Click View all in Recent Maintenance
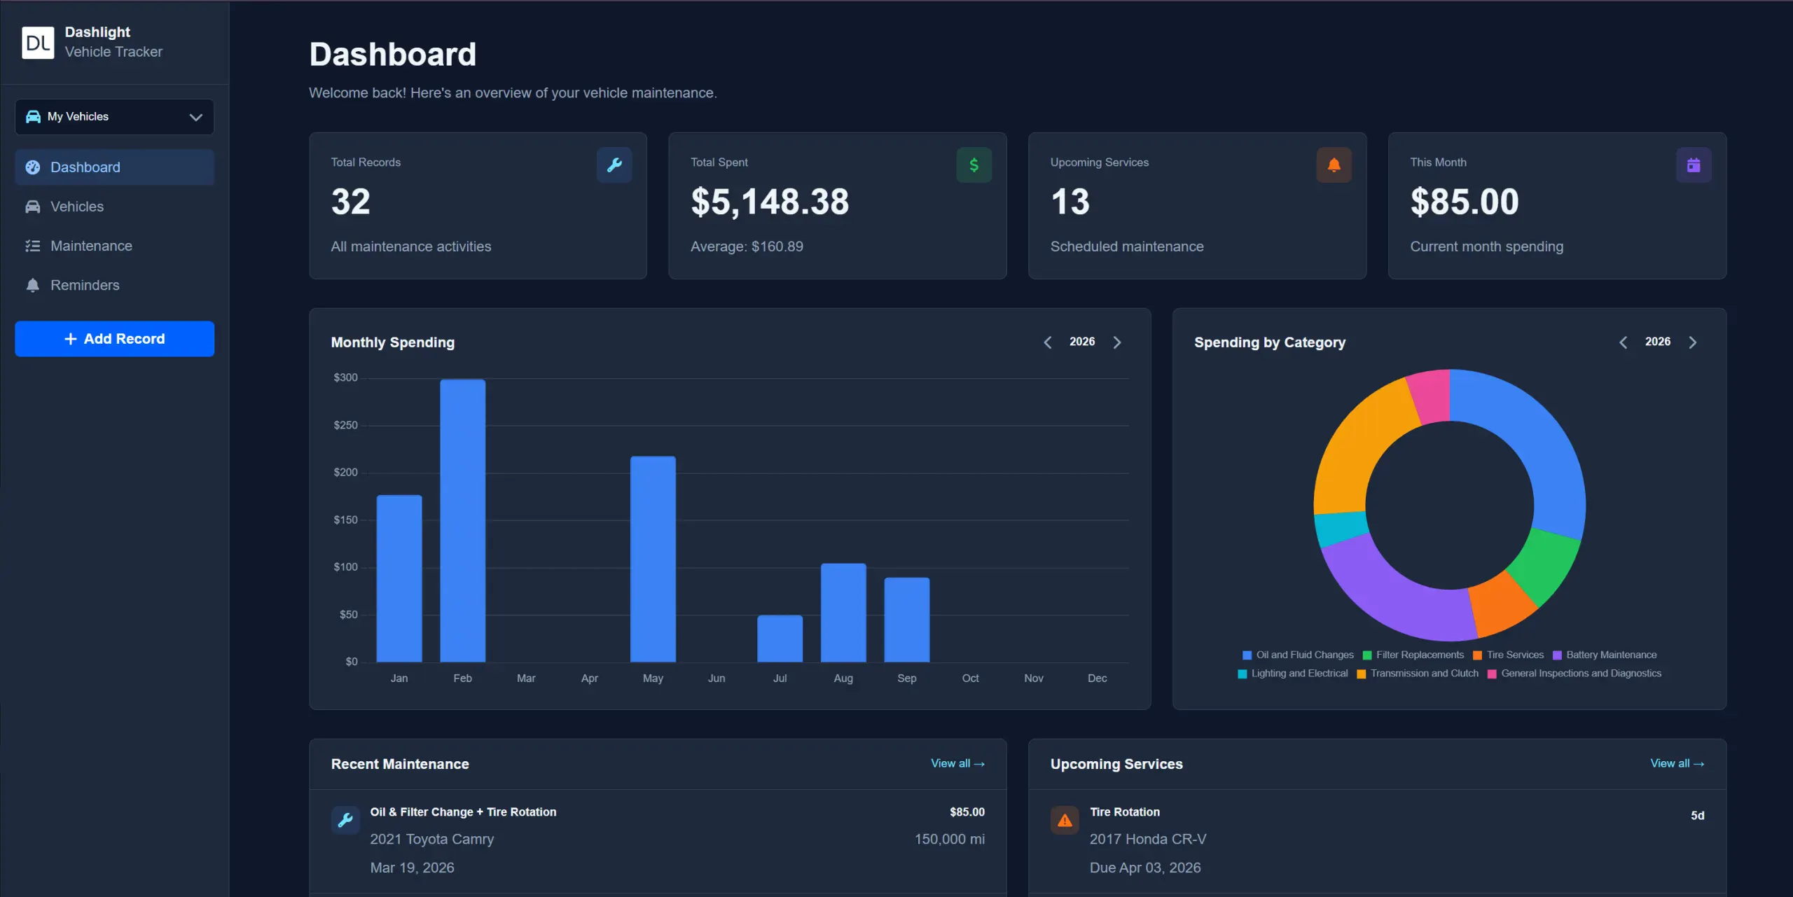The image size is (1793, 897). 957,763
